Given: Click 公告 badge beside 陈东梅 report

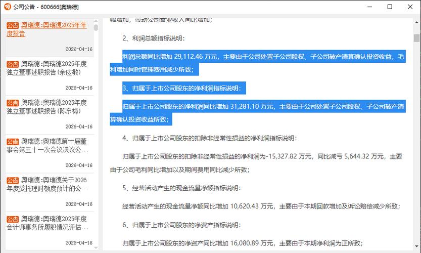Looking at the screenshot, I should (x=13, y=103).
